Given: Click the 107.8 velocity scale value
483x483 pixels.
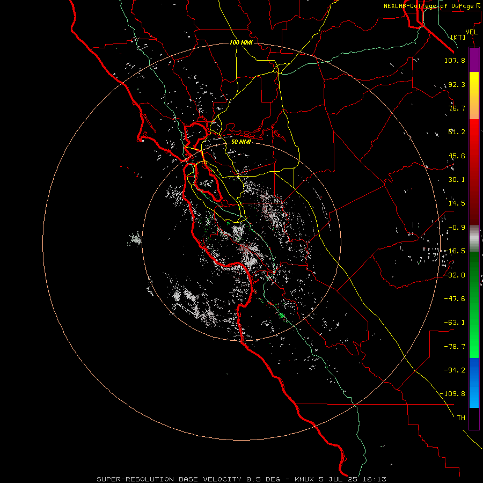Looking at the screenshot, I should (x=455, y=60).
